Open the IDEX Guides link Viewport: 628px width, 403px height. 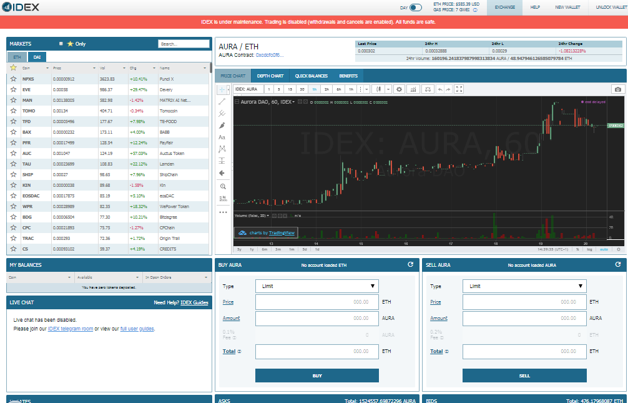coord(194,302)
